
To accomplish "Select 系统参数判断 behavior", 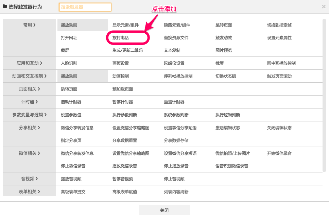I will [176, 115].
